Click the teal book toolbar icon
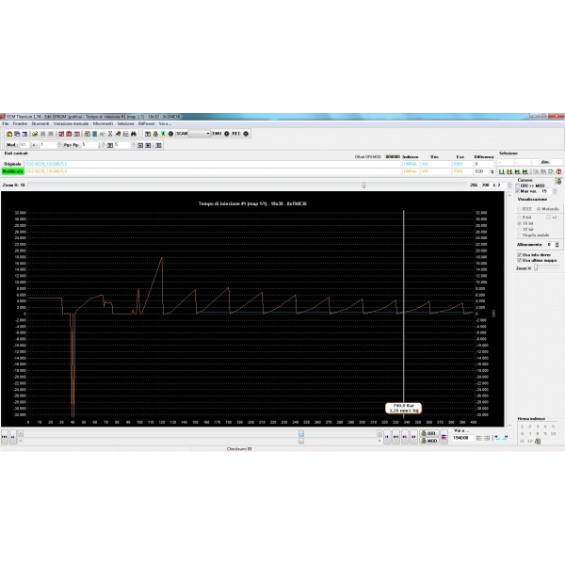This screenshot has height=565, width=565. pyautogui.click(x=95, y=134)
